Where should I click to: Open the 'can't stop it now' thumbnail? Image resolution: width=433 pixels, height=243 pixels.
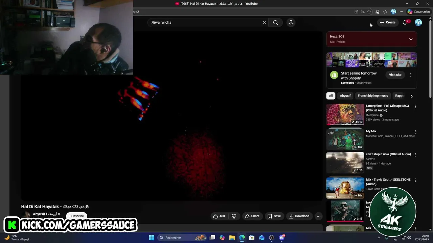[x=345, y=163]
